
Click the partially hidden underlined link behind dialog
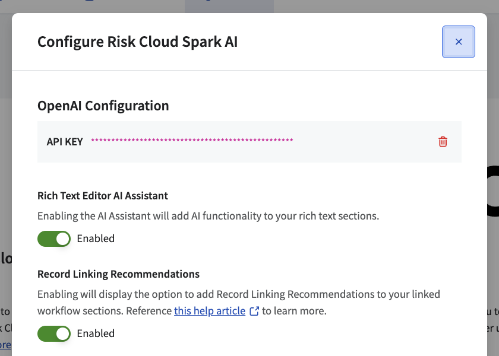(5, 345)
